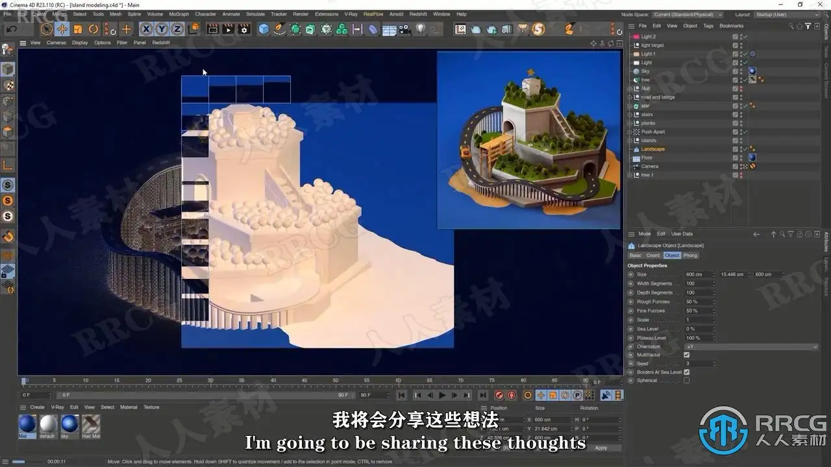Click the Enable Axis icon in left palette

click(x=8, y=164)
